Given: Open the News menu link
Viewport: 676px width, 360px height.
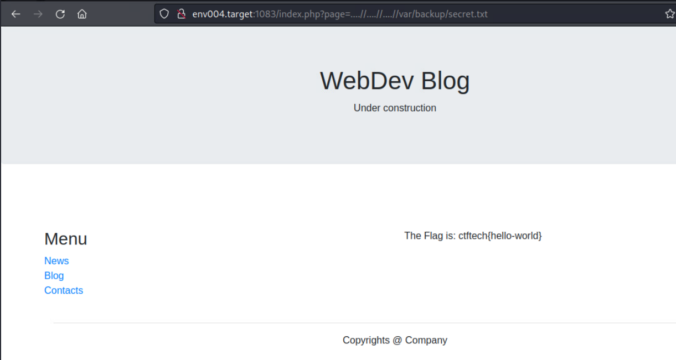Looking at the screenshot, I should pyautogui.click(x=56, y=261).
